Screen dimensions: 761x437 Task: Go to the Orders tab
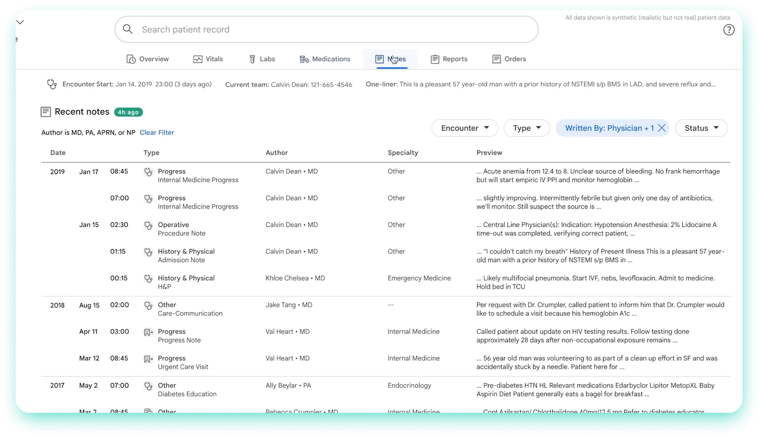[509, 59]
